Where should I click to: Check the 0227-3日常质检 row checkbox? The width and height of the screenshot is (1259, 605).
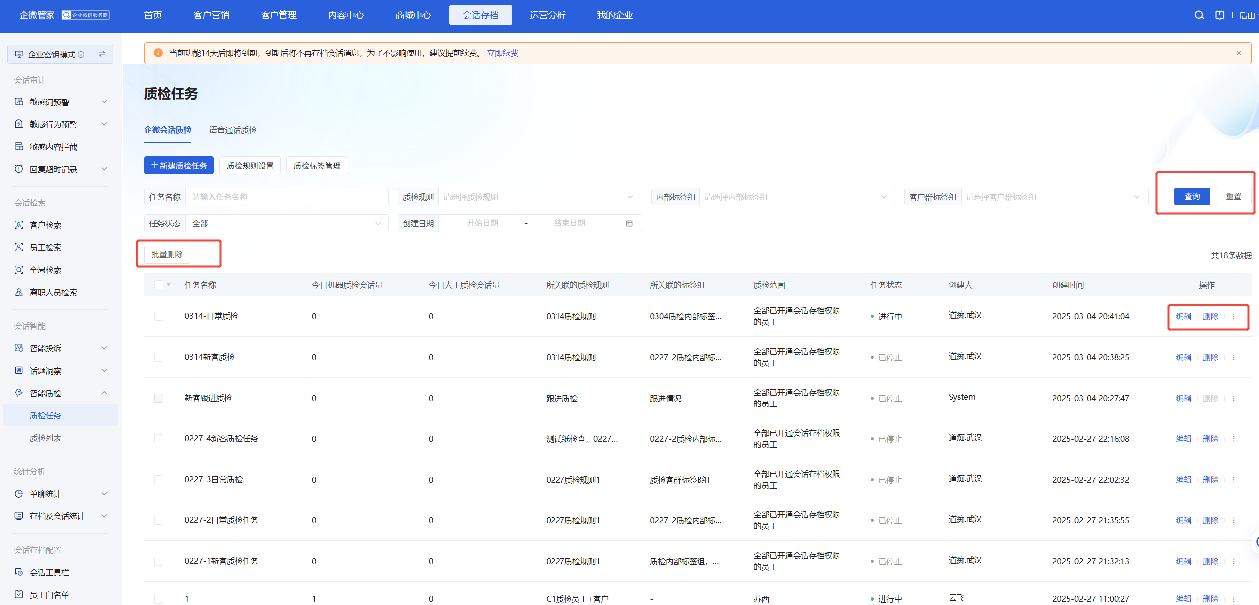coord(159,480)
